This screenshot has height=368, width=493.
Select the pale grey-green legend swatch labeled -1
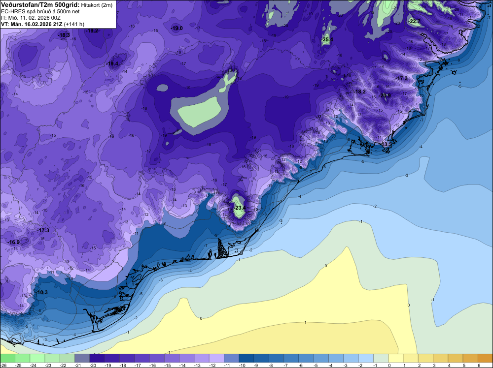381,358
